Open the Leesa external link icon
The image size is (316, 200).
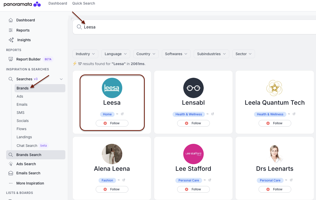pos(122,114)
